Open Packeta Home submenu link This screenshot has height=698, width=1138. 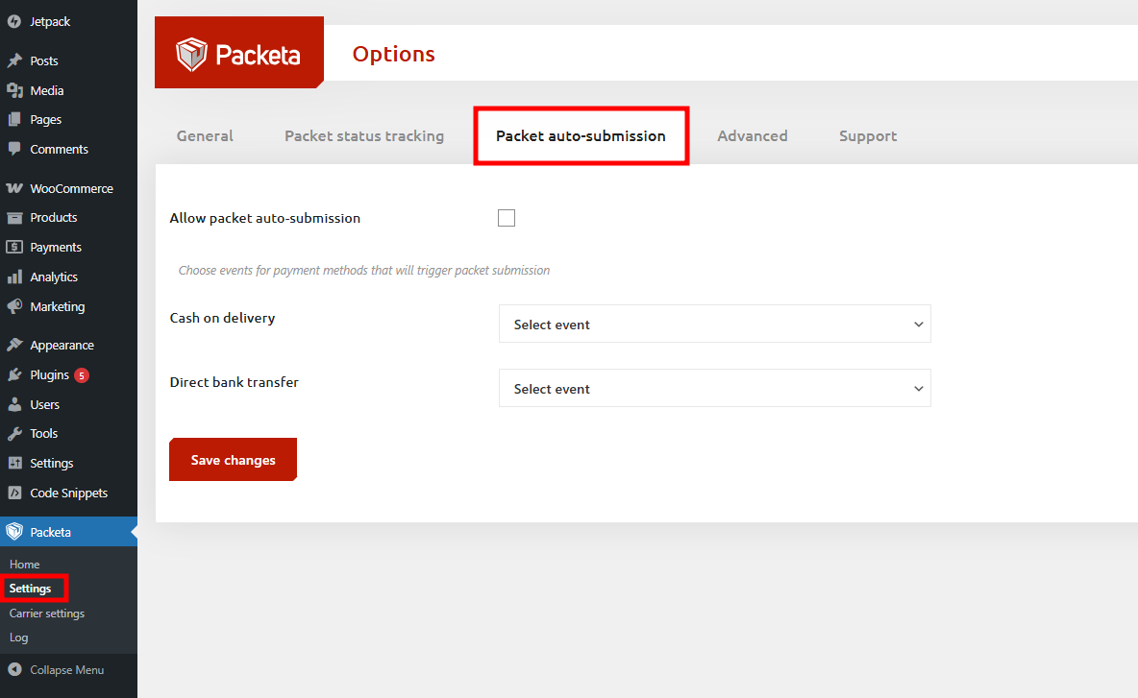point(25,564)
